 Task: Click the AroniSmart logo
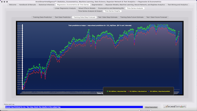click(175, 106)
